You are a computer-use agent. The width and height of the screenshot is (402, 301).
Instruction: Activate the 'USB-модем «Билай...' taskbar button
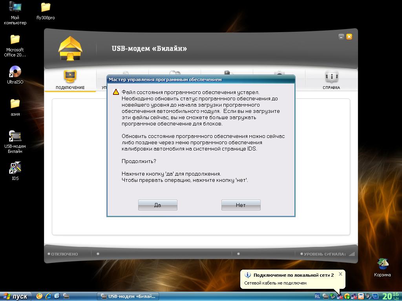pyautogui.click(x=128, y=296)
